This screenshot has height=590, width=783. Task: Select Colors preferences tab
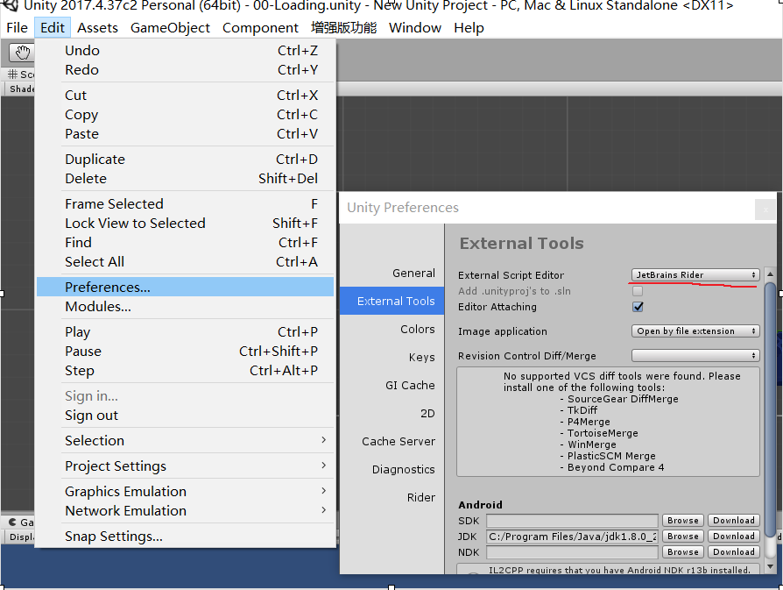coord(392,329)
